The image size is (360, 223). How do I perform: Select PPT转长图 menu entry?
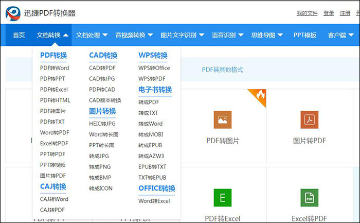coord(101,145)
